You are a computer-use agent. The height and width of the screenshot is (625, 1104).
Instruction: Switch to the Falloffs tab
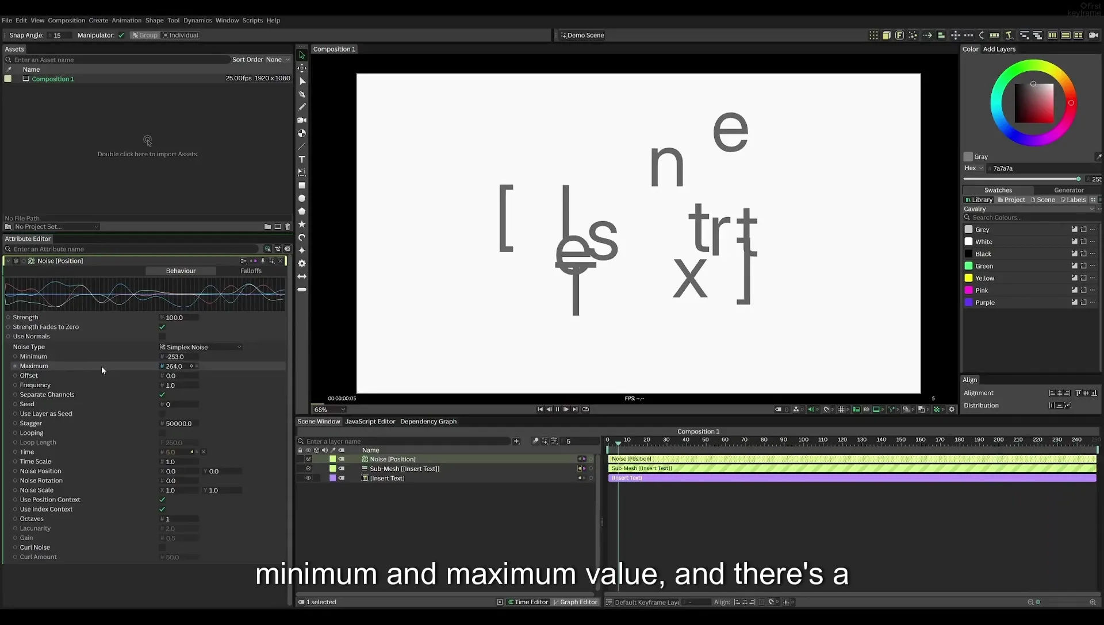pyautogui.click(x=251, y=271)
